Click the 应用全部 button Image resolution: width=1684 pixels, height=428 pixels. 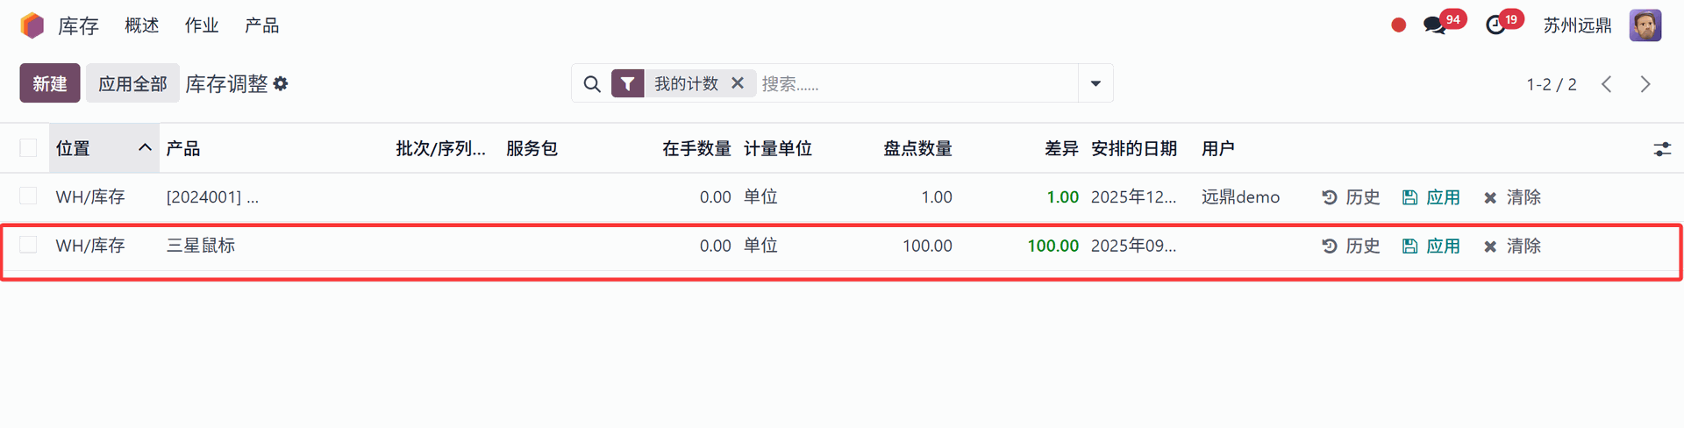[x=132, y=84]
